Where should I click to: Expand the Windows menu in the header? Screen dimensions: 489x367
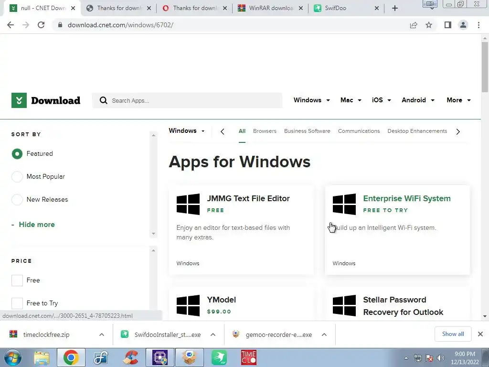tap(311, 100)
